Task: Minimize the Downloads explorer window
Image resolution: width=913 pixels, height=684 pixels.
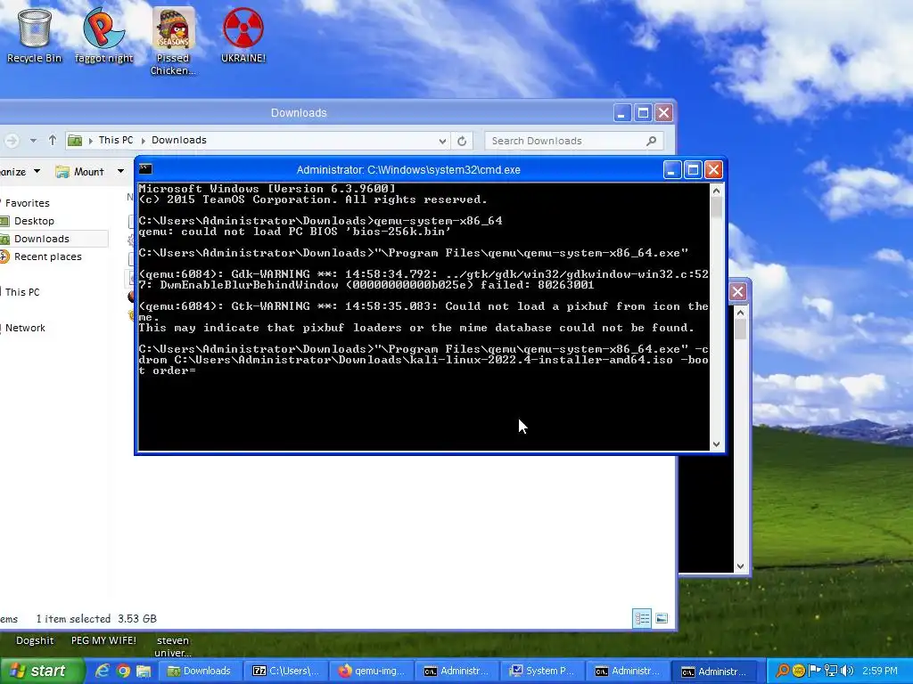Action: click(x=621, y=113)
